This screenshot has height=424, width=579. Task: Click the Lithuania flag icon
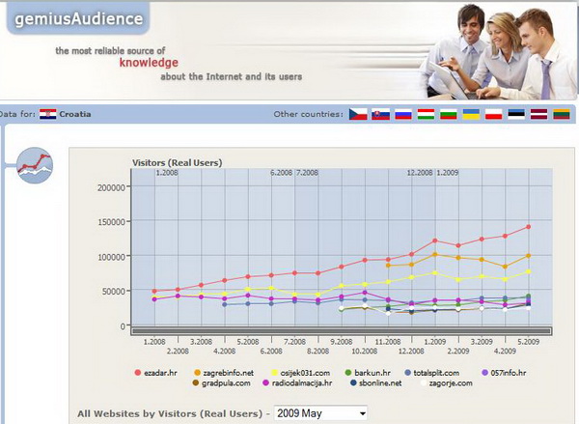click(x=561, y=114)
